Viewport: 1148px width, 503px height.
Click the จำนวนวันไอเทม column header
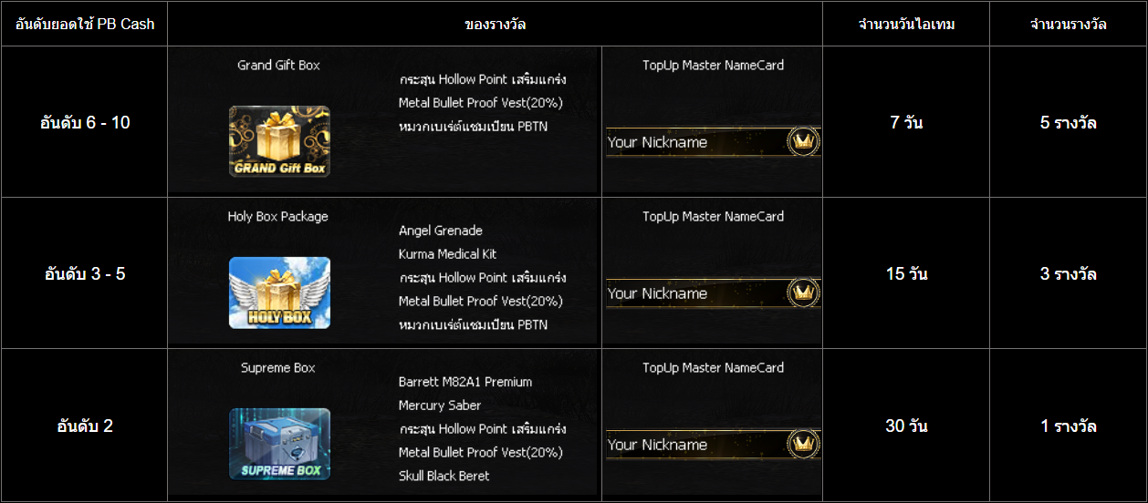click(906, 25)
